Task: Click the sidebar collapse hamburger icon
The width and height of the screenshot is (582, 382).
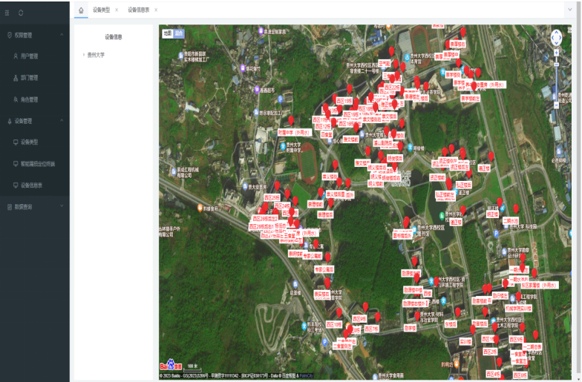Action: pos(7,12)
